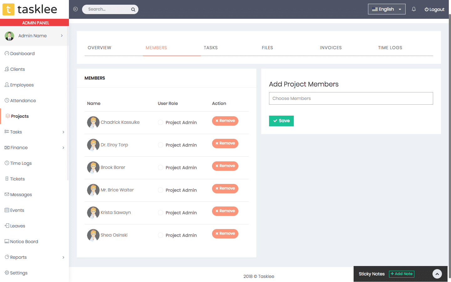The image size is (451, 282).
Task: Open the Tickets section
Action: pyautogui.click(x=17, y=179)
